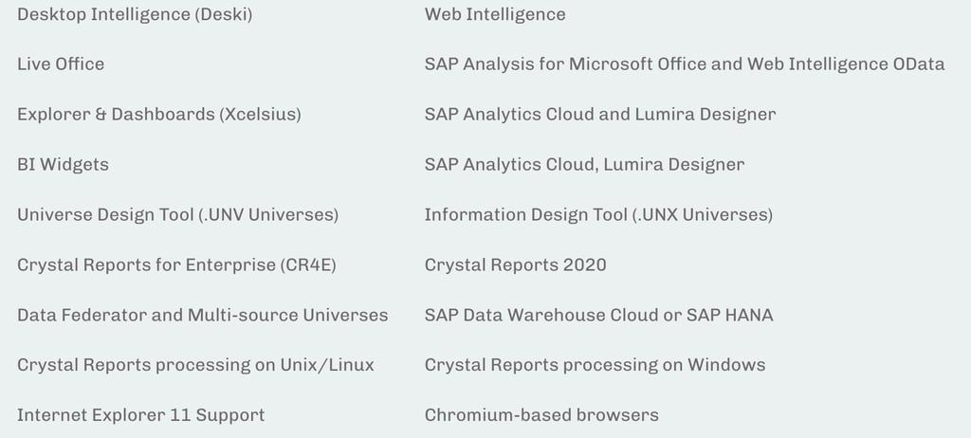The height and width of the screenshot is (438, 971).
Task: Click Universe Design Tool (.UNV Universes)
Action: (177, 215)
